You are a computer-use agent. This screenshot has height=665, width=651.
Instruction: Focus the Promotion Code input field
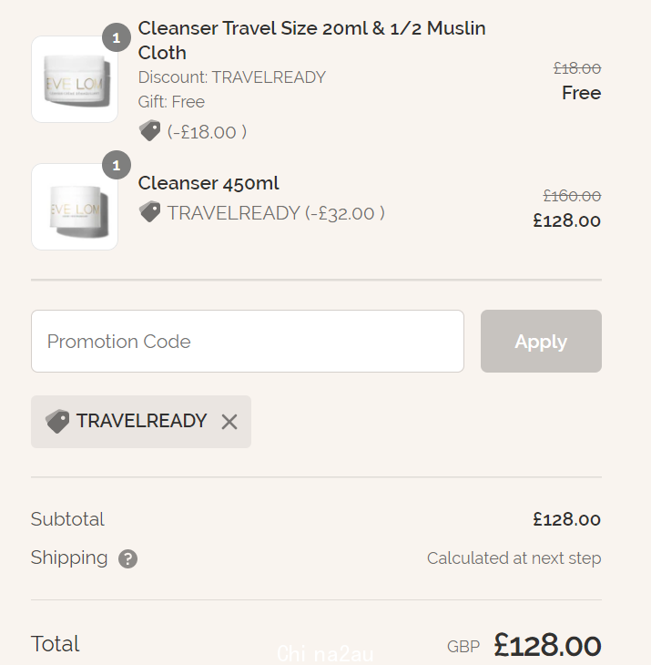click(x=248, y=342)
